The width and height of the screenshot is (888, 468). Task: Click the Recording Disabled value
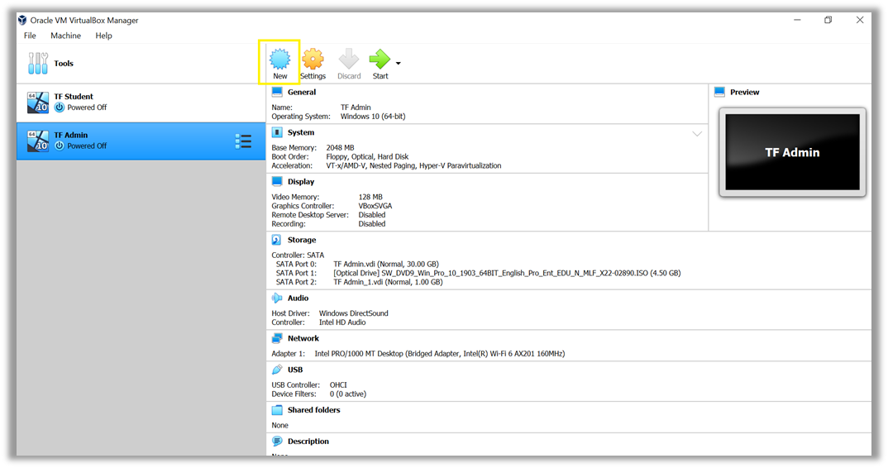click(371, 224)
